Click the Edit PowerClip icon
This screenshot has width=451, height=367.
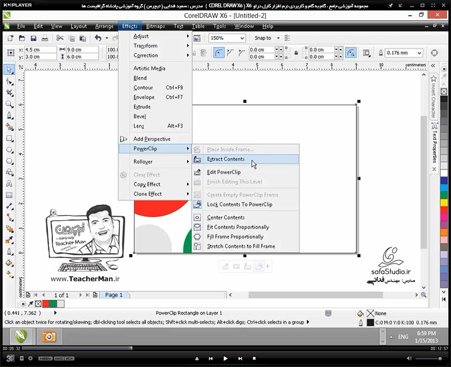tap(197, 172)
